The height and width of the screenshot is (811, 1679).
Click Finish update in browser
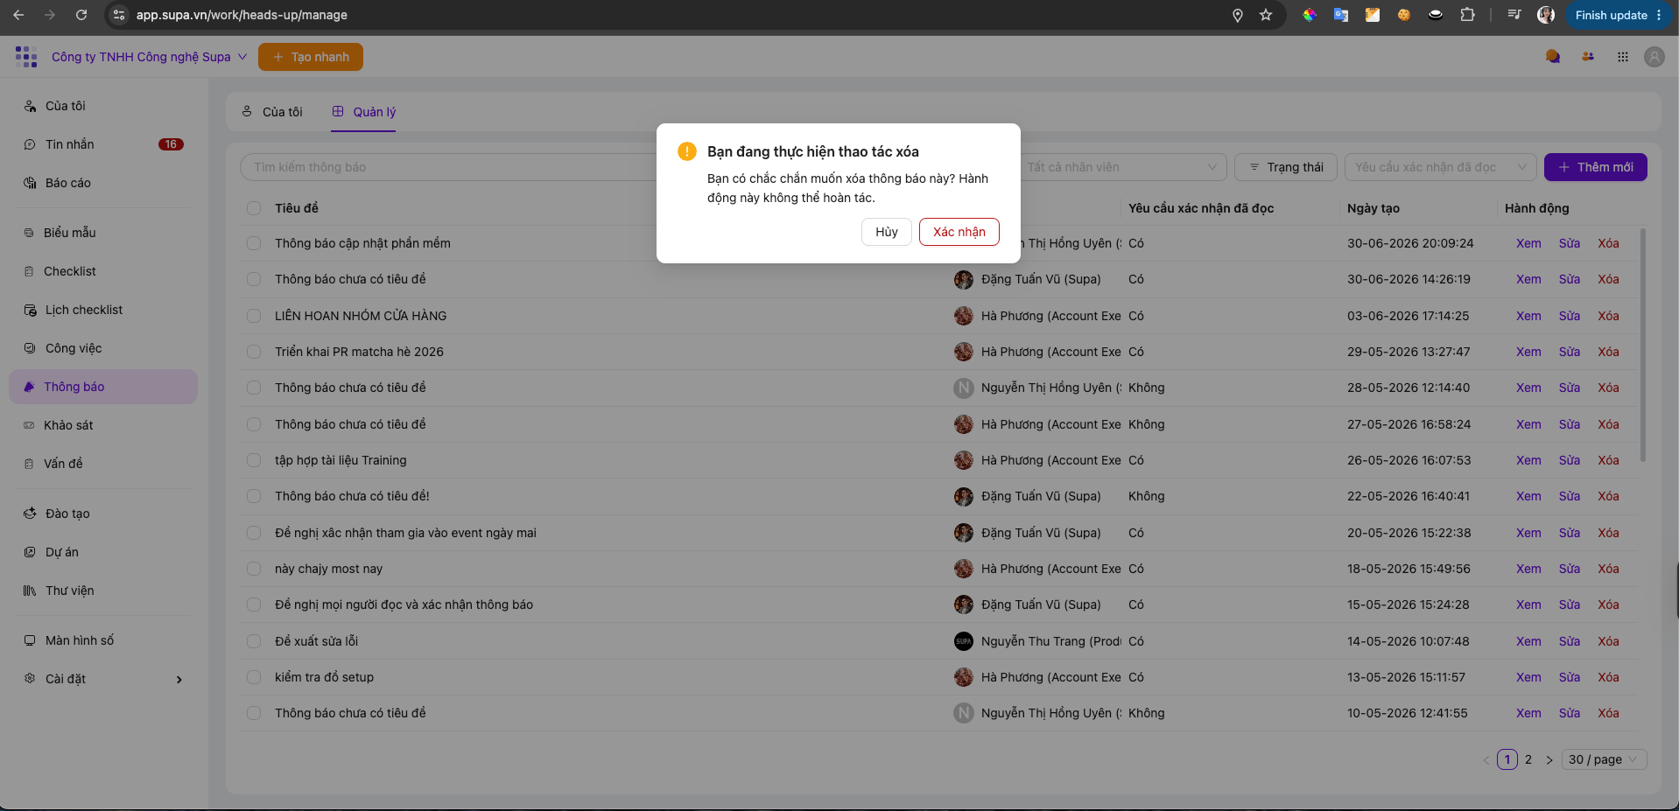click(1619, 15)
